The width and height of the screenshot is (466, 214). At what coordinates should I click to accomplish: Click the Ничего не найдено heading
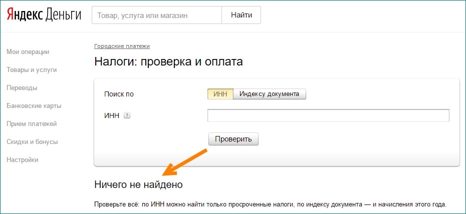point(138,184)
